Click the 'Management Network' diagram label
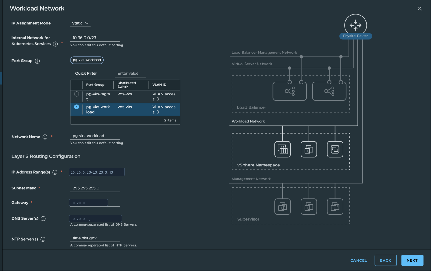Viewport: 431px width, 271px height. 251,179
